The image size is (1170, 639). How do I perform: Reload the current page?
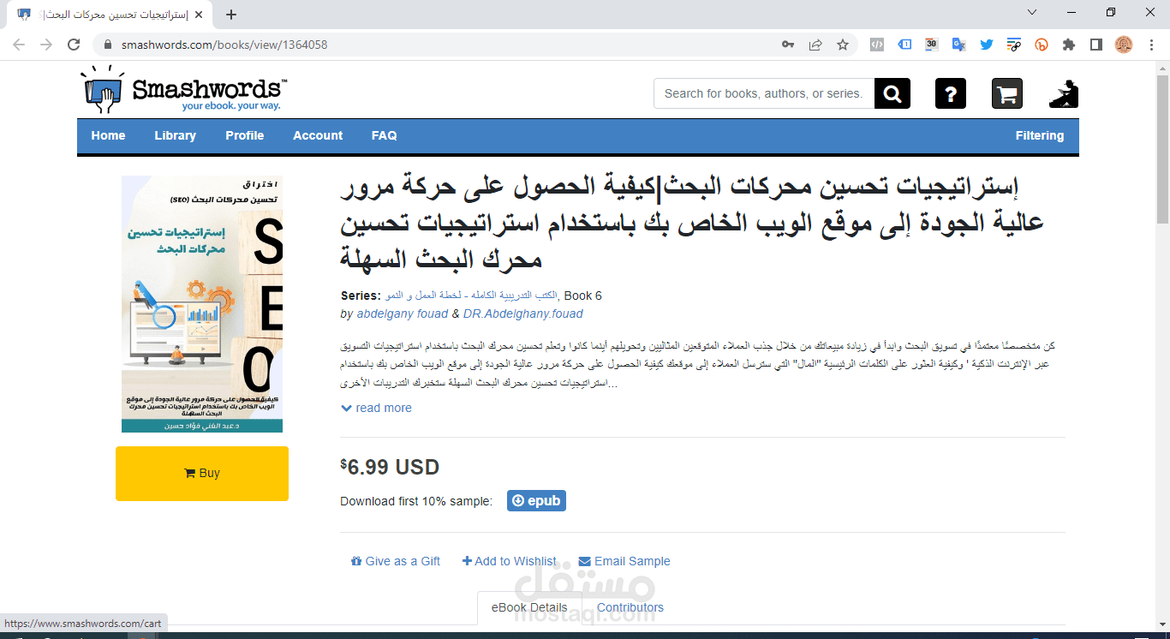click(75, 45)
